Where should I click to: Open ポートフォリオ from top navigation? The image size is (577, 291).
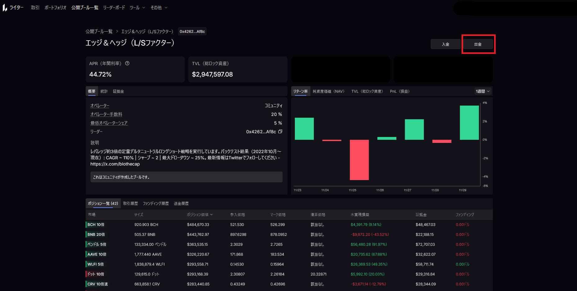click(x=55, y=8)
